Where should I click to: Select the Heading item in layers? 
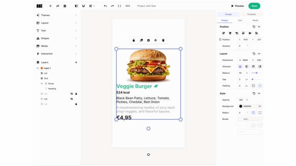tap(52, 89)
